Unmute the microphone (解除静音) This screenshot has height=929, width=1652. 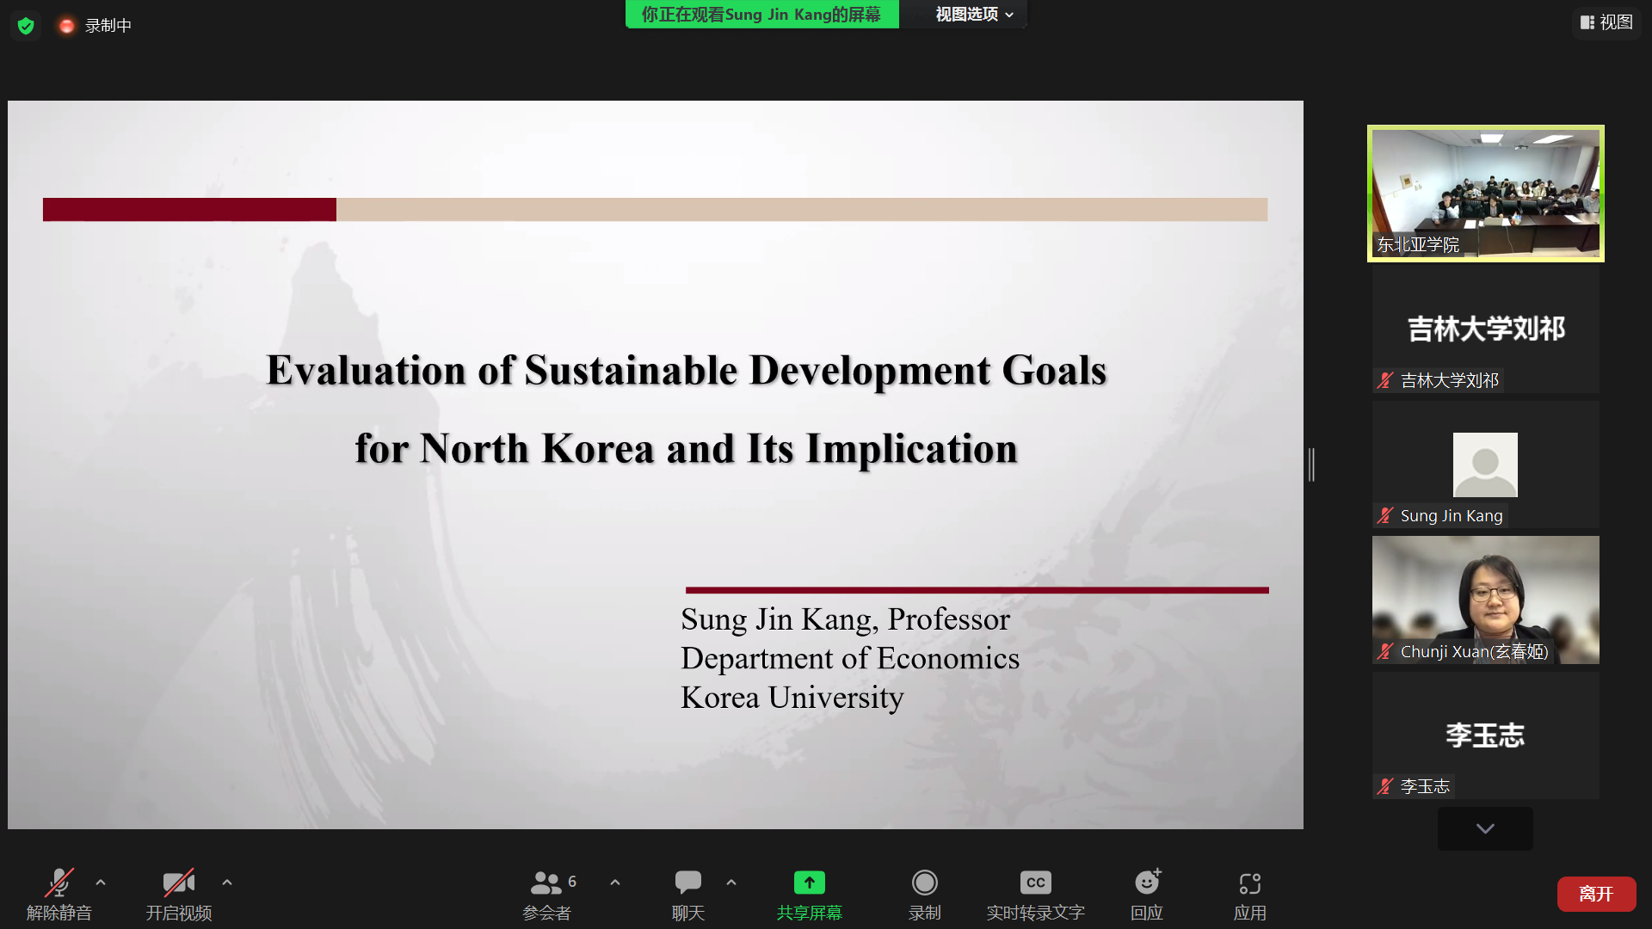(x=59, y=883)
